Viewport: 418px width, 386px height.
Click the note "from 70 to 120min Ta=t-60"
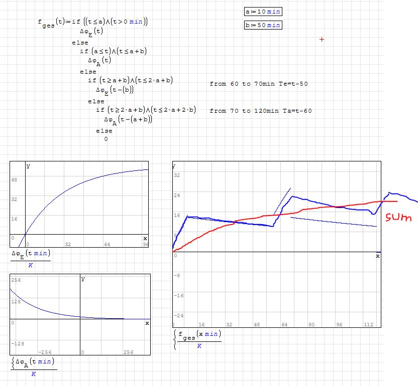[260, 111]
